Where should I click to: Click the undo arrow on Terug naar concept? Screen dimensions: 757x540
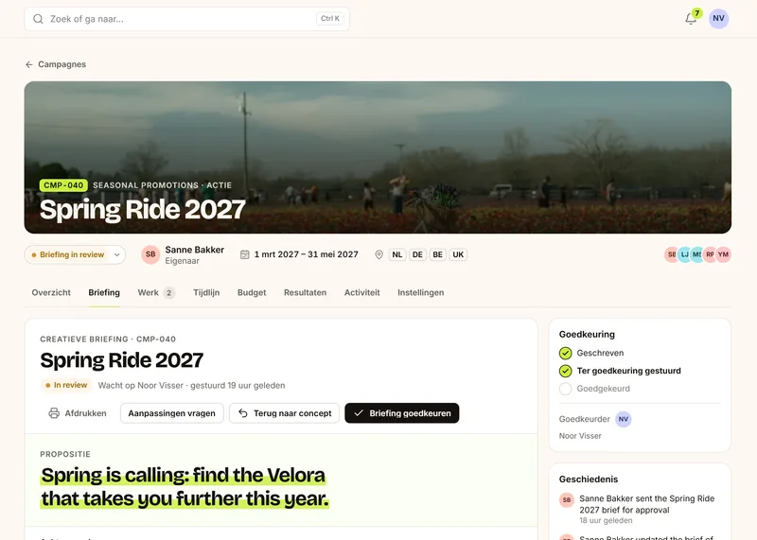click(x=243, y=413)
